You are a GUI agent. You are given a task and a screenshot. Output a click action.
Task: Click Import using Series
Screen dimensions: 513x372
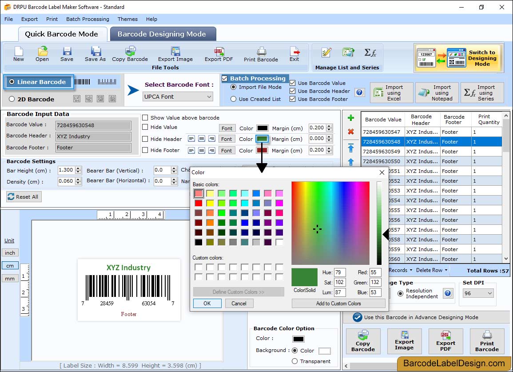[482, 93]
